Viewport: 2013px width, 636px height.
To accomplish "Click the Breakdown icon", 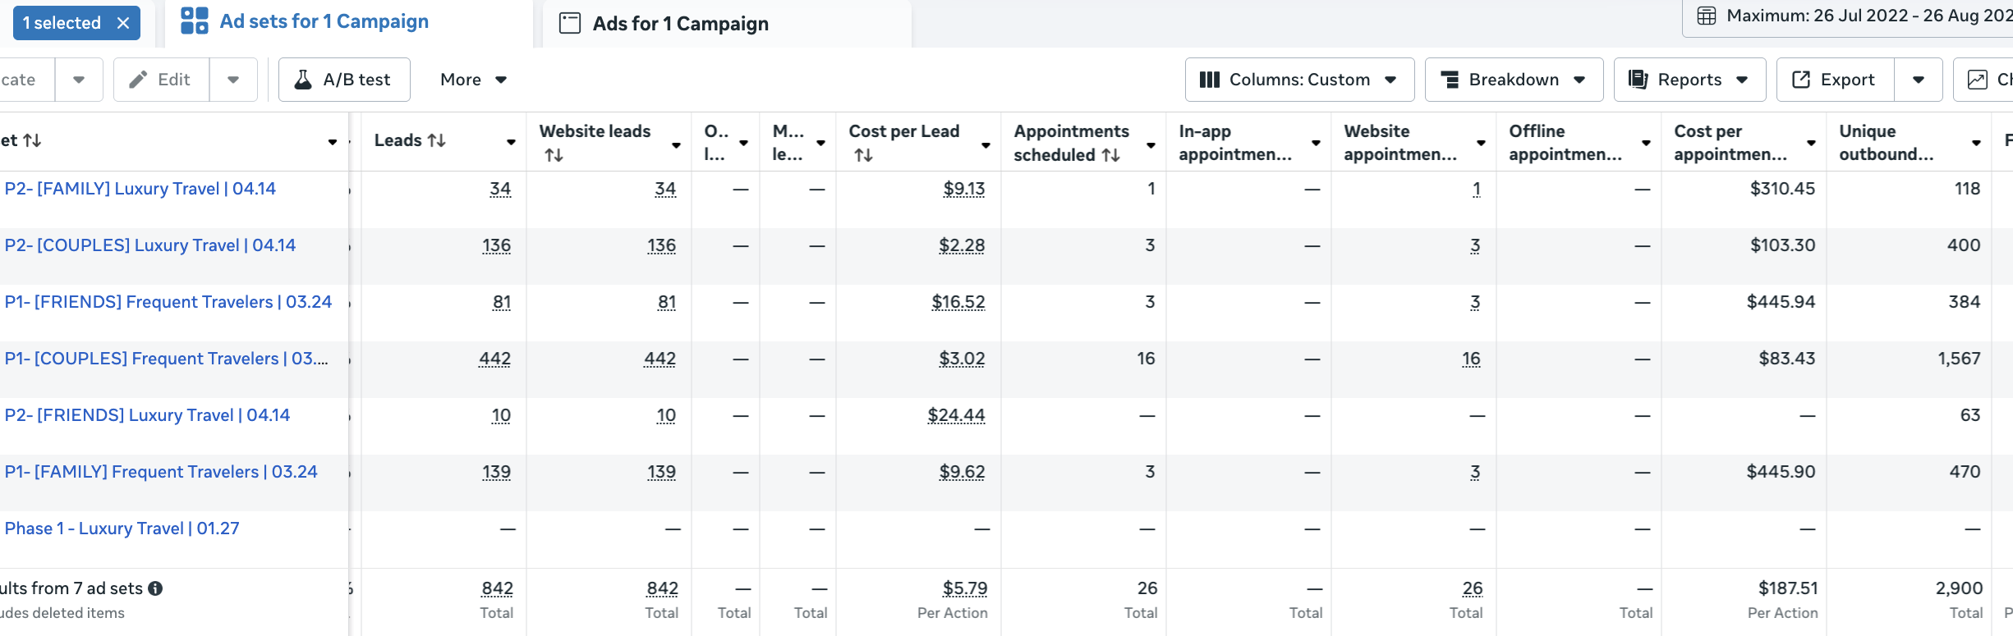I will (1450, 80).
